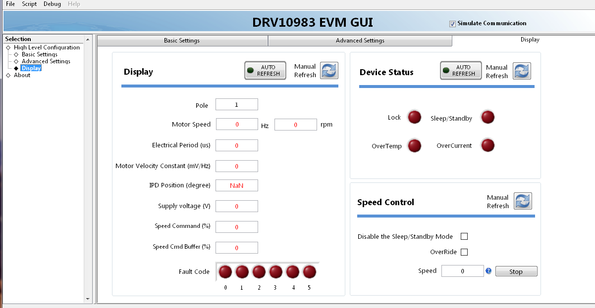Select Advanced Settings in the Selection tree

click(x=46, y=61)
